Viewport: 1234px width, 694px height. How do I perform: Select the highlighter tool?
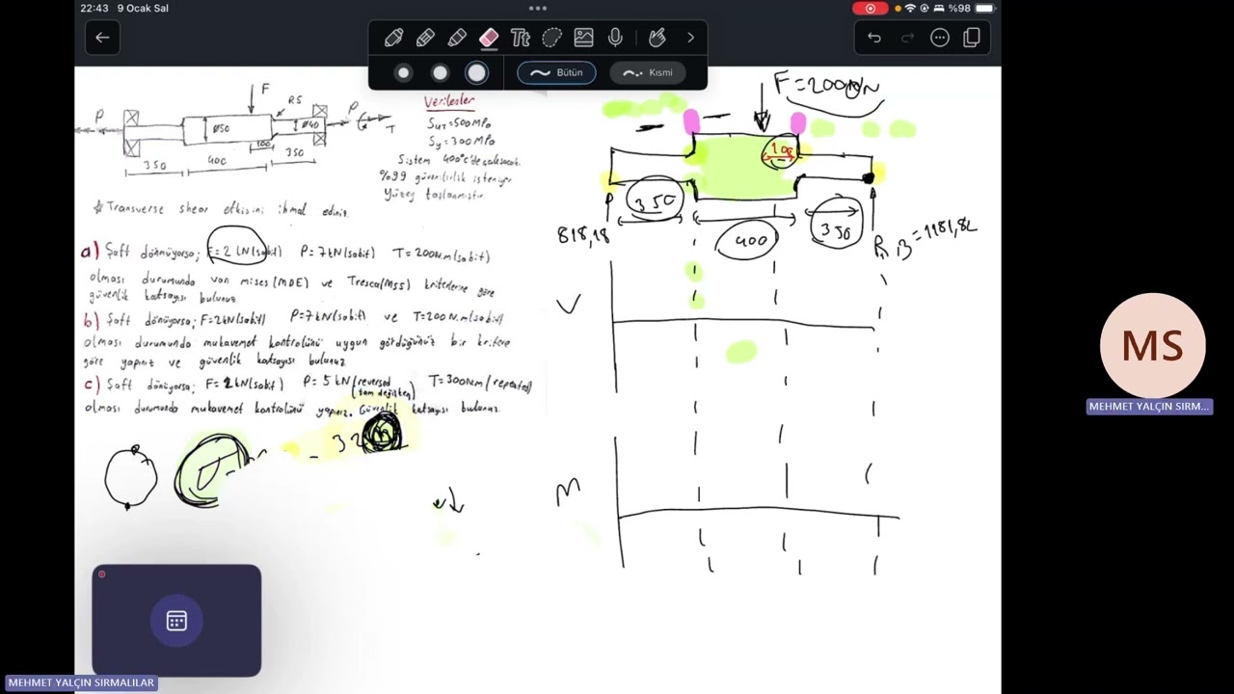click(457, 38)
